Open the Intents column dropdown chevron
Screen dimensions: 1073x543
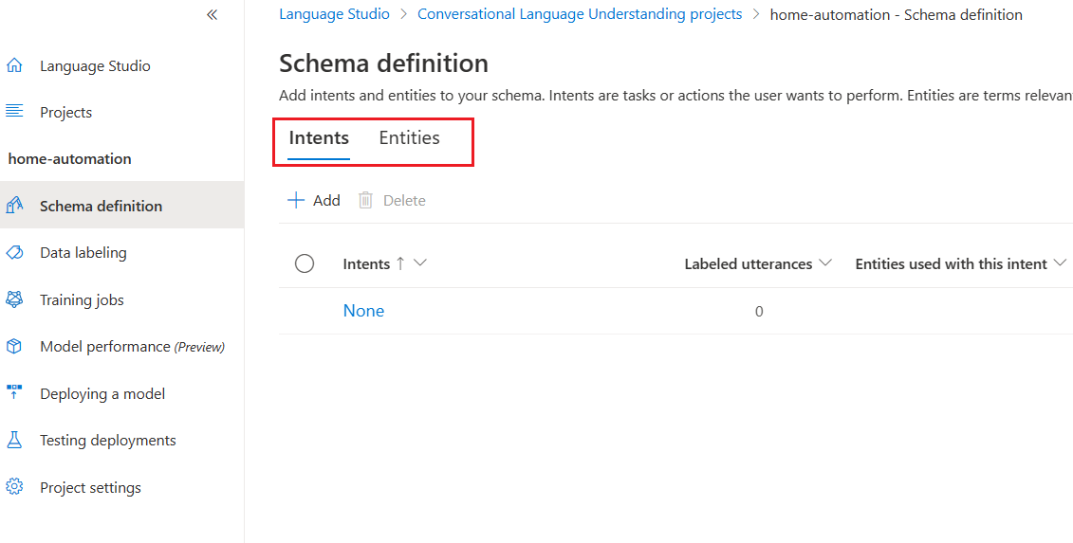(420, 263)
